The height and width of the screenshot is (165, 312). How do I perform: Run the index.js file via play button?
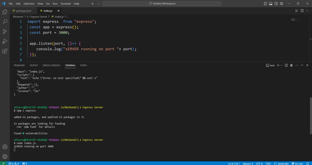297,11
